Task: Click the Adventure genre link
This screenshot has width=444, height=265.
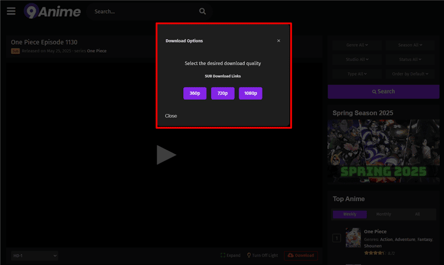Action: [x=405, y=239]
